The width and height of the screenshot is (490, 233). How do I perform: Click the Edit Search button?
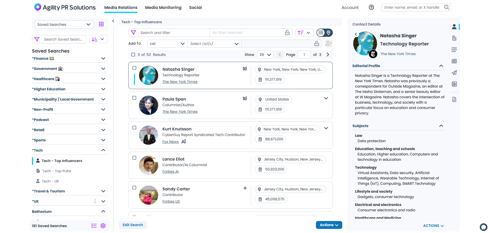click(133, 225)
